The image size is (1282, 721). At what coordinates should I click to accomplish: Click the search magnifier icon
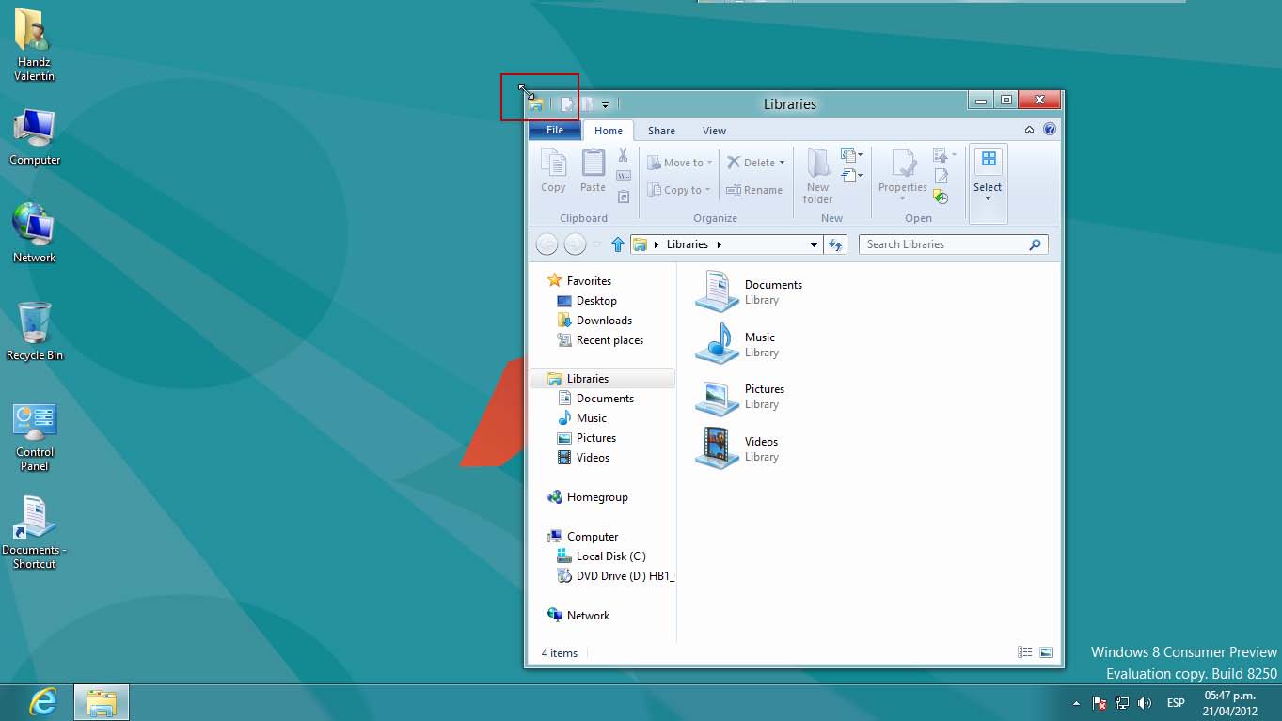[1035, 244]
